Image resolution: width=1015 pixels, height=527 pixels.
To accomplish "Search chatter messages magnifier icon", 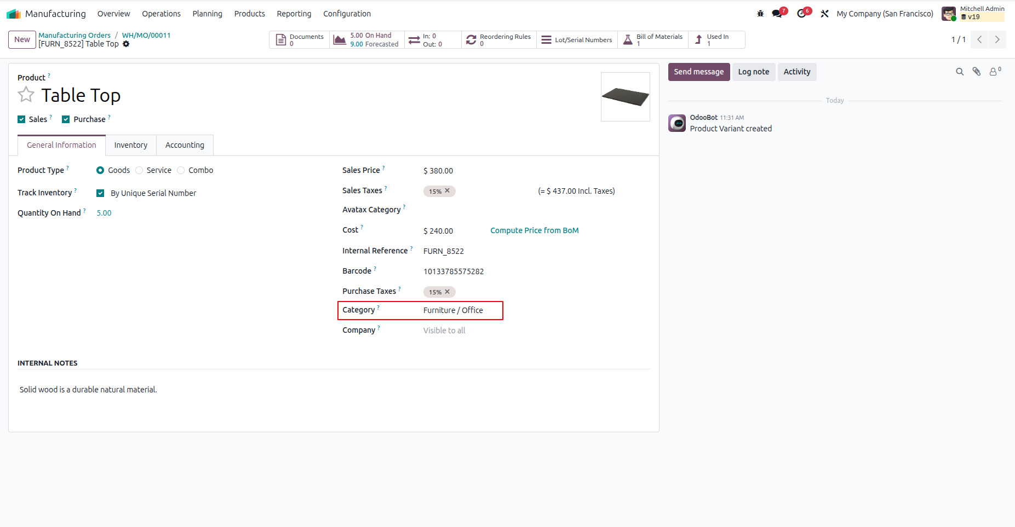I will click(960, 72).
